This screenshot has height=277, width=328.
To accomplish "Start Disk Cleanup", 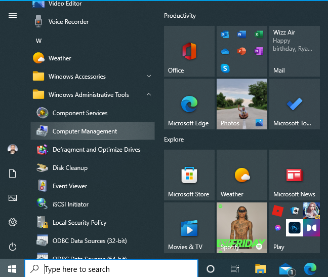I will point(93,168).
